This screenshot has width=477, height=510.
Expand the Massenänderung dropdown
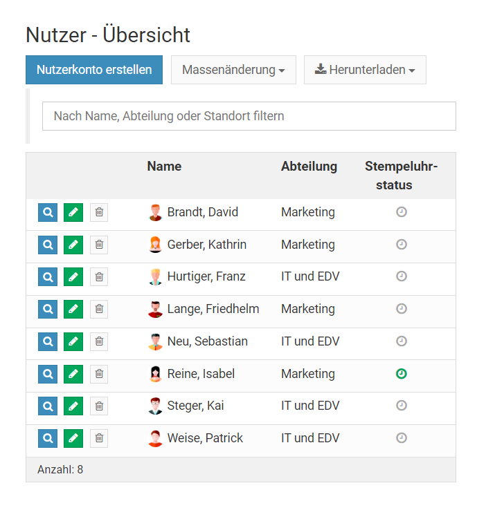233,70
